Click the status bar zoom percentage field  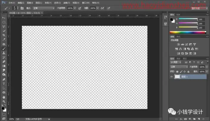click(x=11, y=119)
